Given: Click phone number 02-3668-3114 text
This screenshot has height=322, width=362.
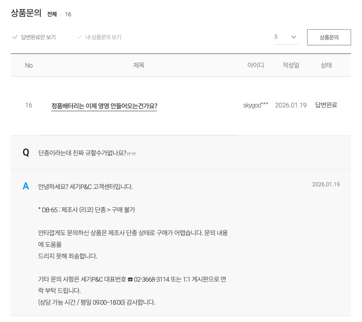Looking at the screenshot, I should [x=152, y=279].
